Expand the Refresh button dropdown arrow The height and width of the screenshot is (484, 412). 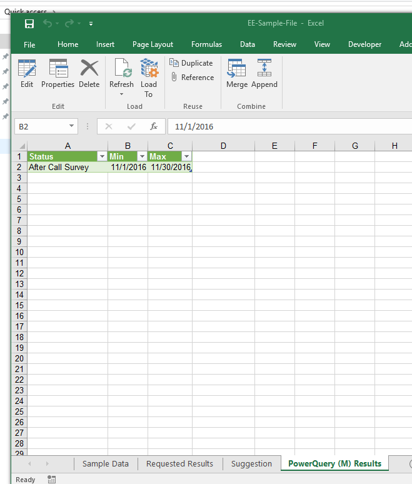(121, 94)
